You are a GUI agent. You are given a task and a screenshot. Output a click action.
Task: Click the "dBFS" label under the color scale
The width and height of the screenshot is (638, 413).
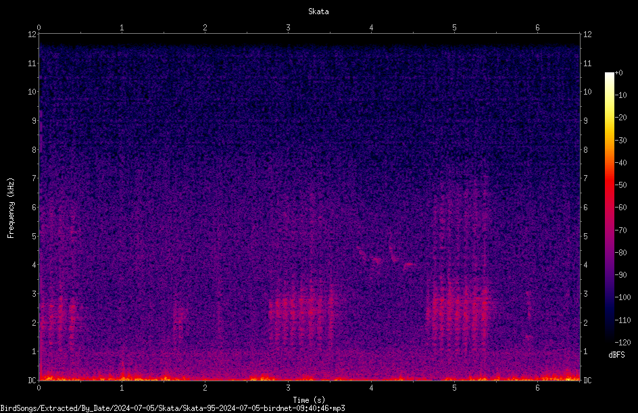click(x=616, y=355)
